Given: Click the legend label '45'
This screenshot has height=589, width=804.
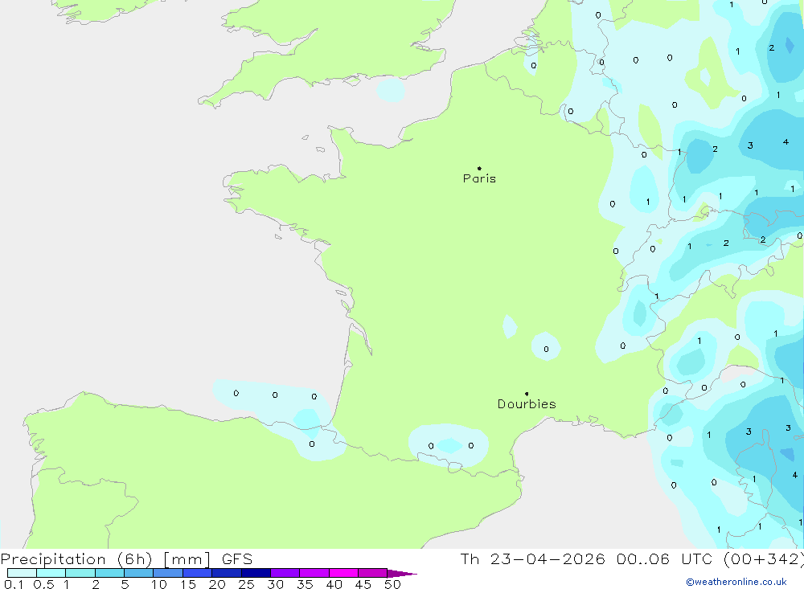Looking at the screenshot, I should pyautogui.click(x=363, y=584).
